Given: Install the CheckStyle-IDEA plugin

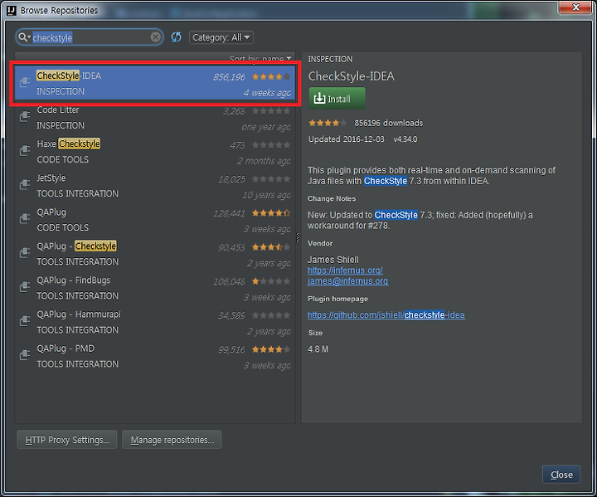Looking at the screenshot, I should tap(337, 99).
